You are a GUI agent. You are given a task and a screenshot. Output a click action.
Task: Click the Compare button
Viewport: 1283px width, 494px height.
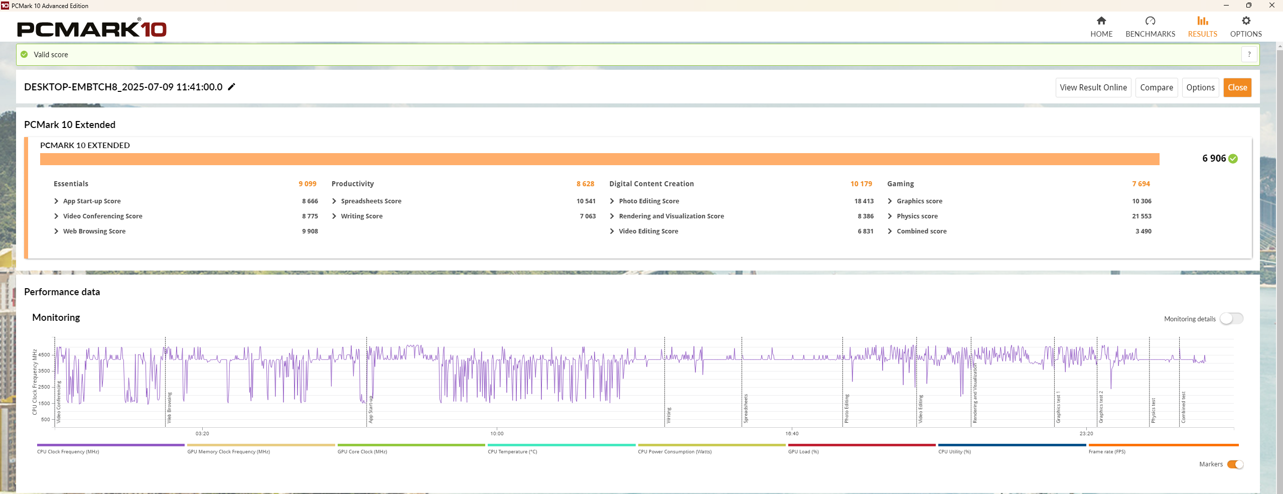[x=1156, y=87]
